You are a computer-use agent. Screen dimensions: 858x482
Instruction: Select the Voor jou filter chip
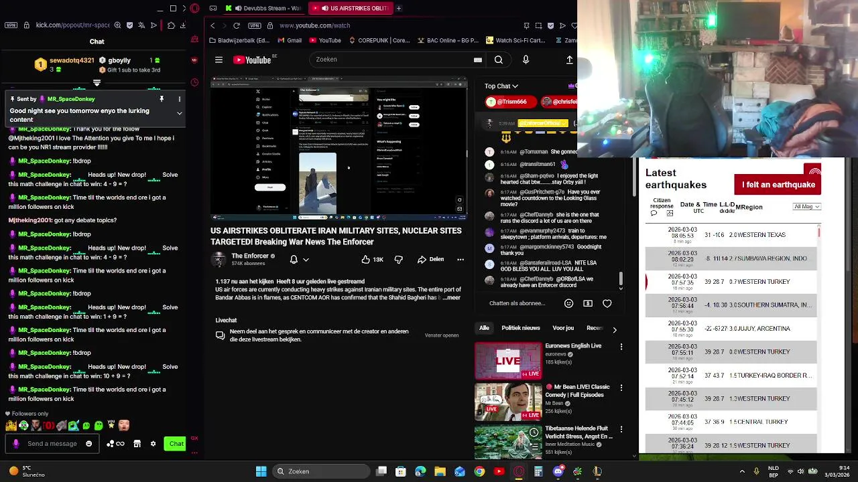(x=563, y=328)
